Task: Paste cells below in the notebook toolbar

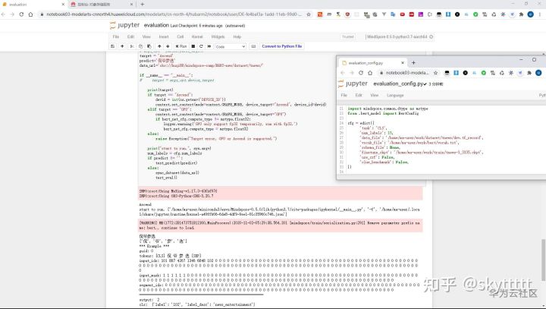Action: 149,46
